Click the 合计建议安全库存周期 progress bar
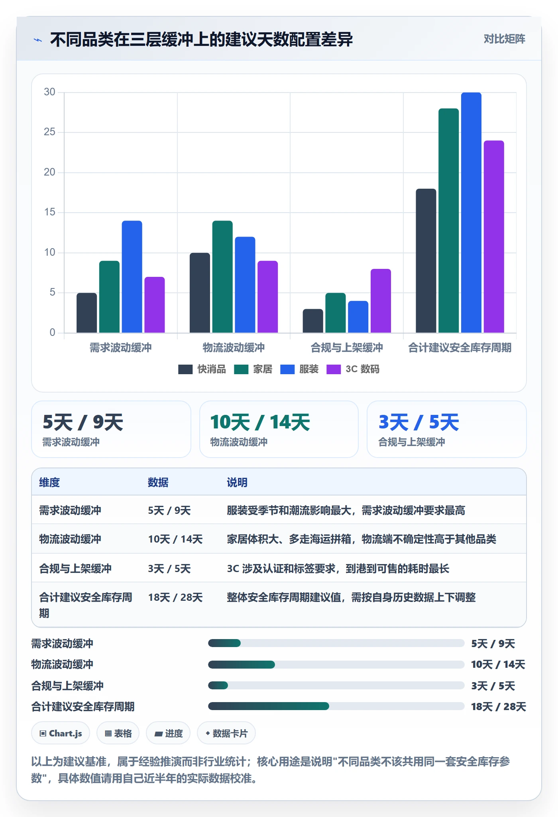 (336, 706)
